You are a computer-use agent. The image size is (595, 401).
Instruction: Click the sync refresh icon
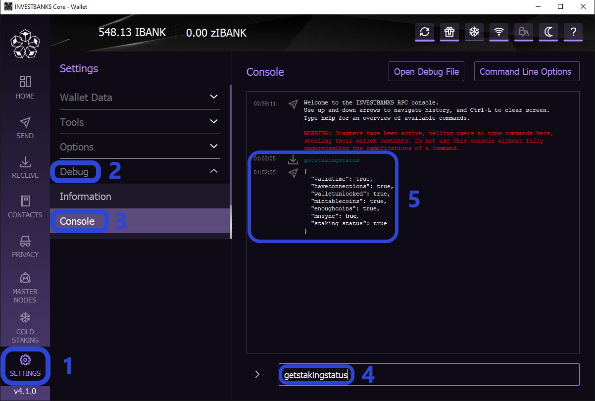(x=424, y=32)
